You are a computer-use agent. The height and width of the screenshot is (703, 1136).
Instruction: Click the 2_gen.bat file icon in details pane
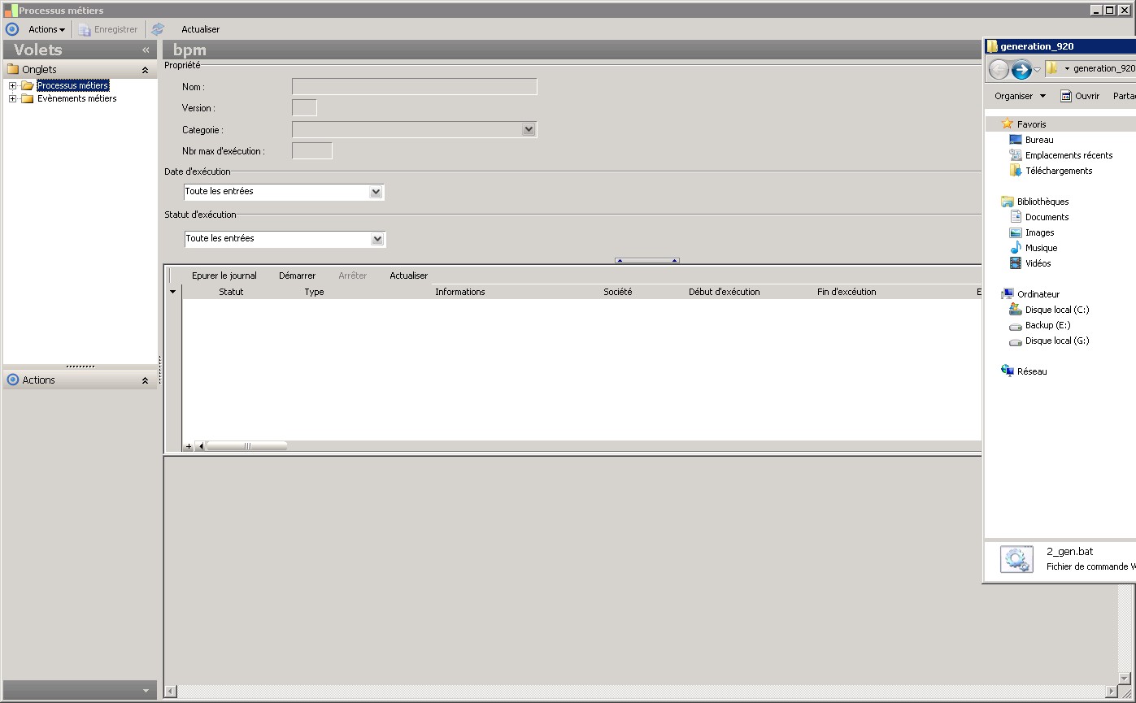(1016, 559)
